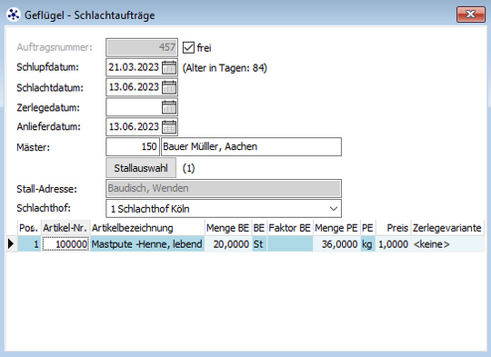Screen dimensions: 491x357
Task: Open calendar picker for Schlupfdatum
Action: tap(169, 67)
